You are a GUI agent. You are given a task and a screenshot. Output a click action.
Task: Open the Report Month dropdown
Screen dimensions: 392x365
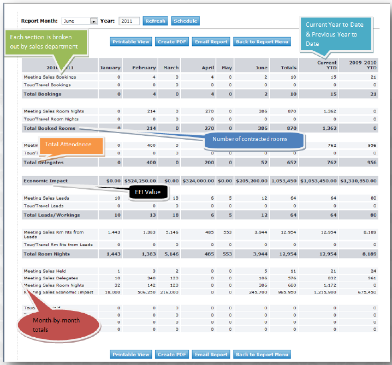coord(80,21)
